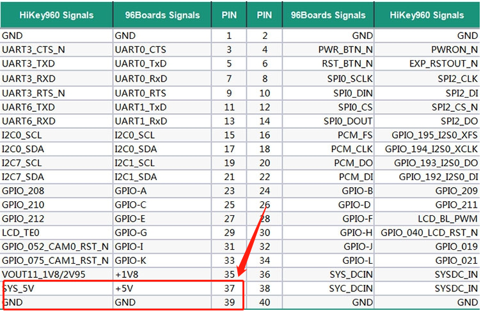
Task: Select pin number 37 cell
Action: pyautogui.click(x=228, y=288)
